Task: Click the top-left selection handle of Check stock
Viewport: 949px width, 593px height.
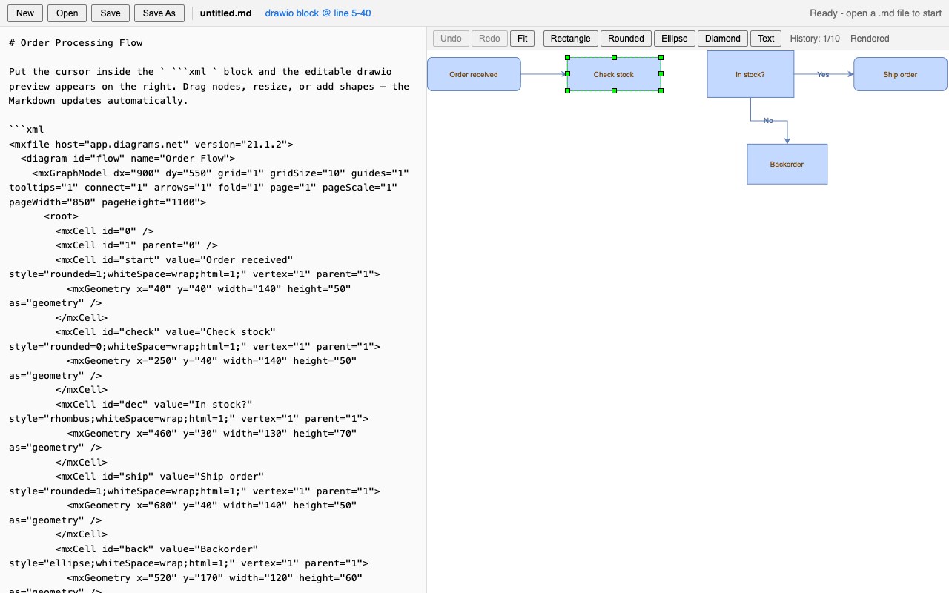Action: 567,57
